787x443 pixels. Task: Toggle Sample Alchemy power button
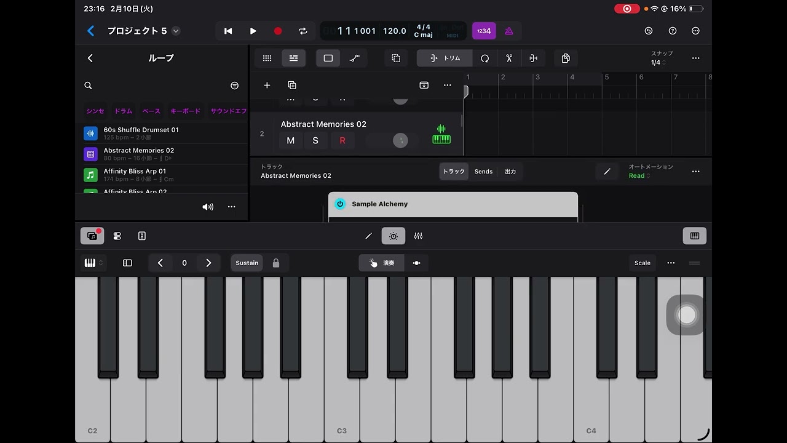click(x=340, y=204)
